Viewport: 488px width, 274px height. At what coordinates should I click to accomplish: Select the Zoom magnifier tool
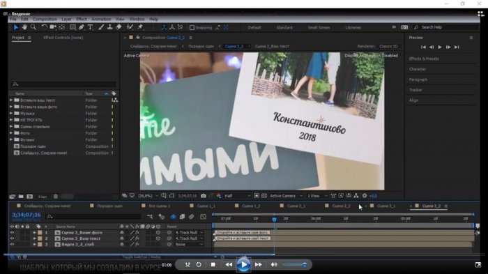[x=33, y=27]
